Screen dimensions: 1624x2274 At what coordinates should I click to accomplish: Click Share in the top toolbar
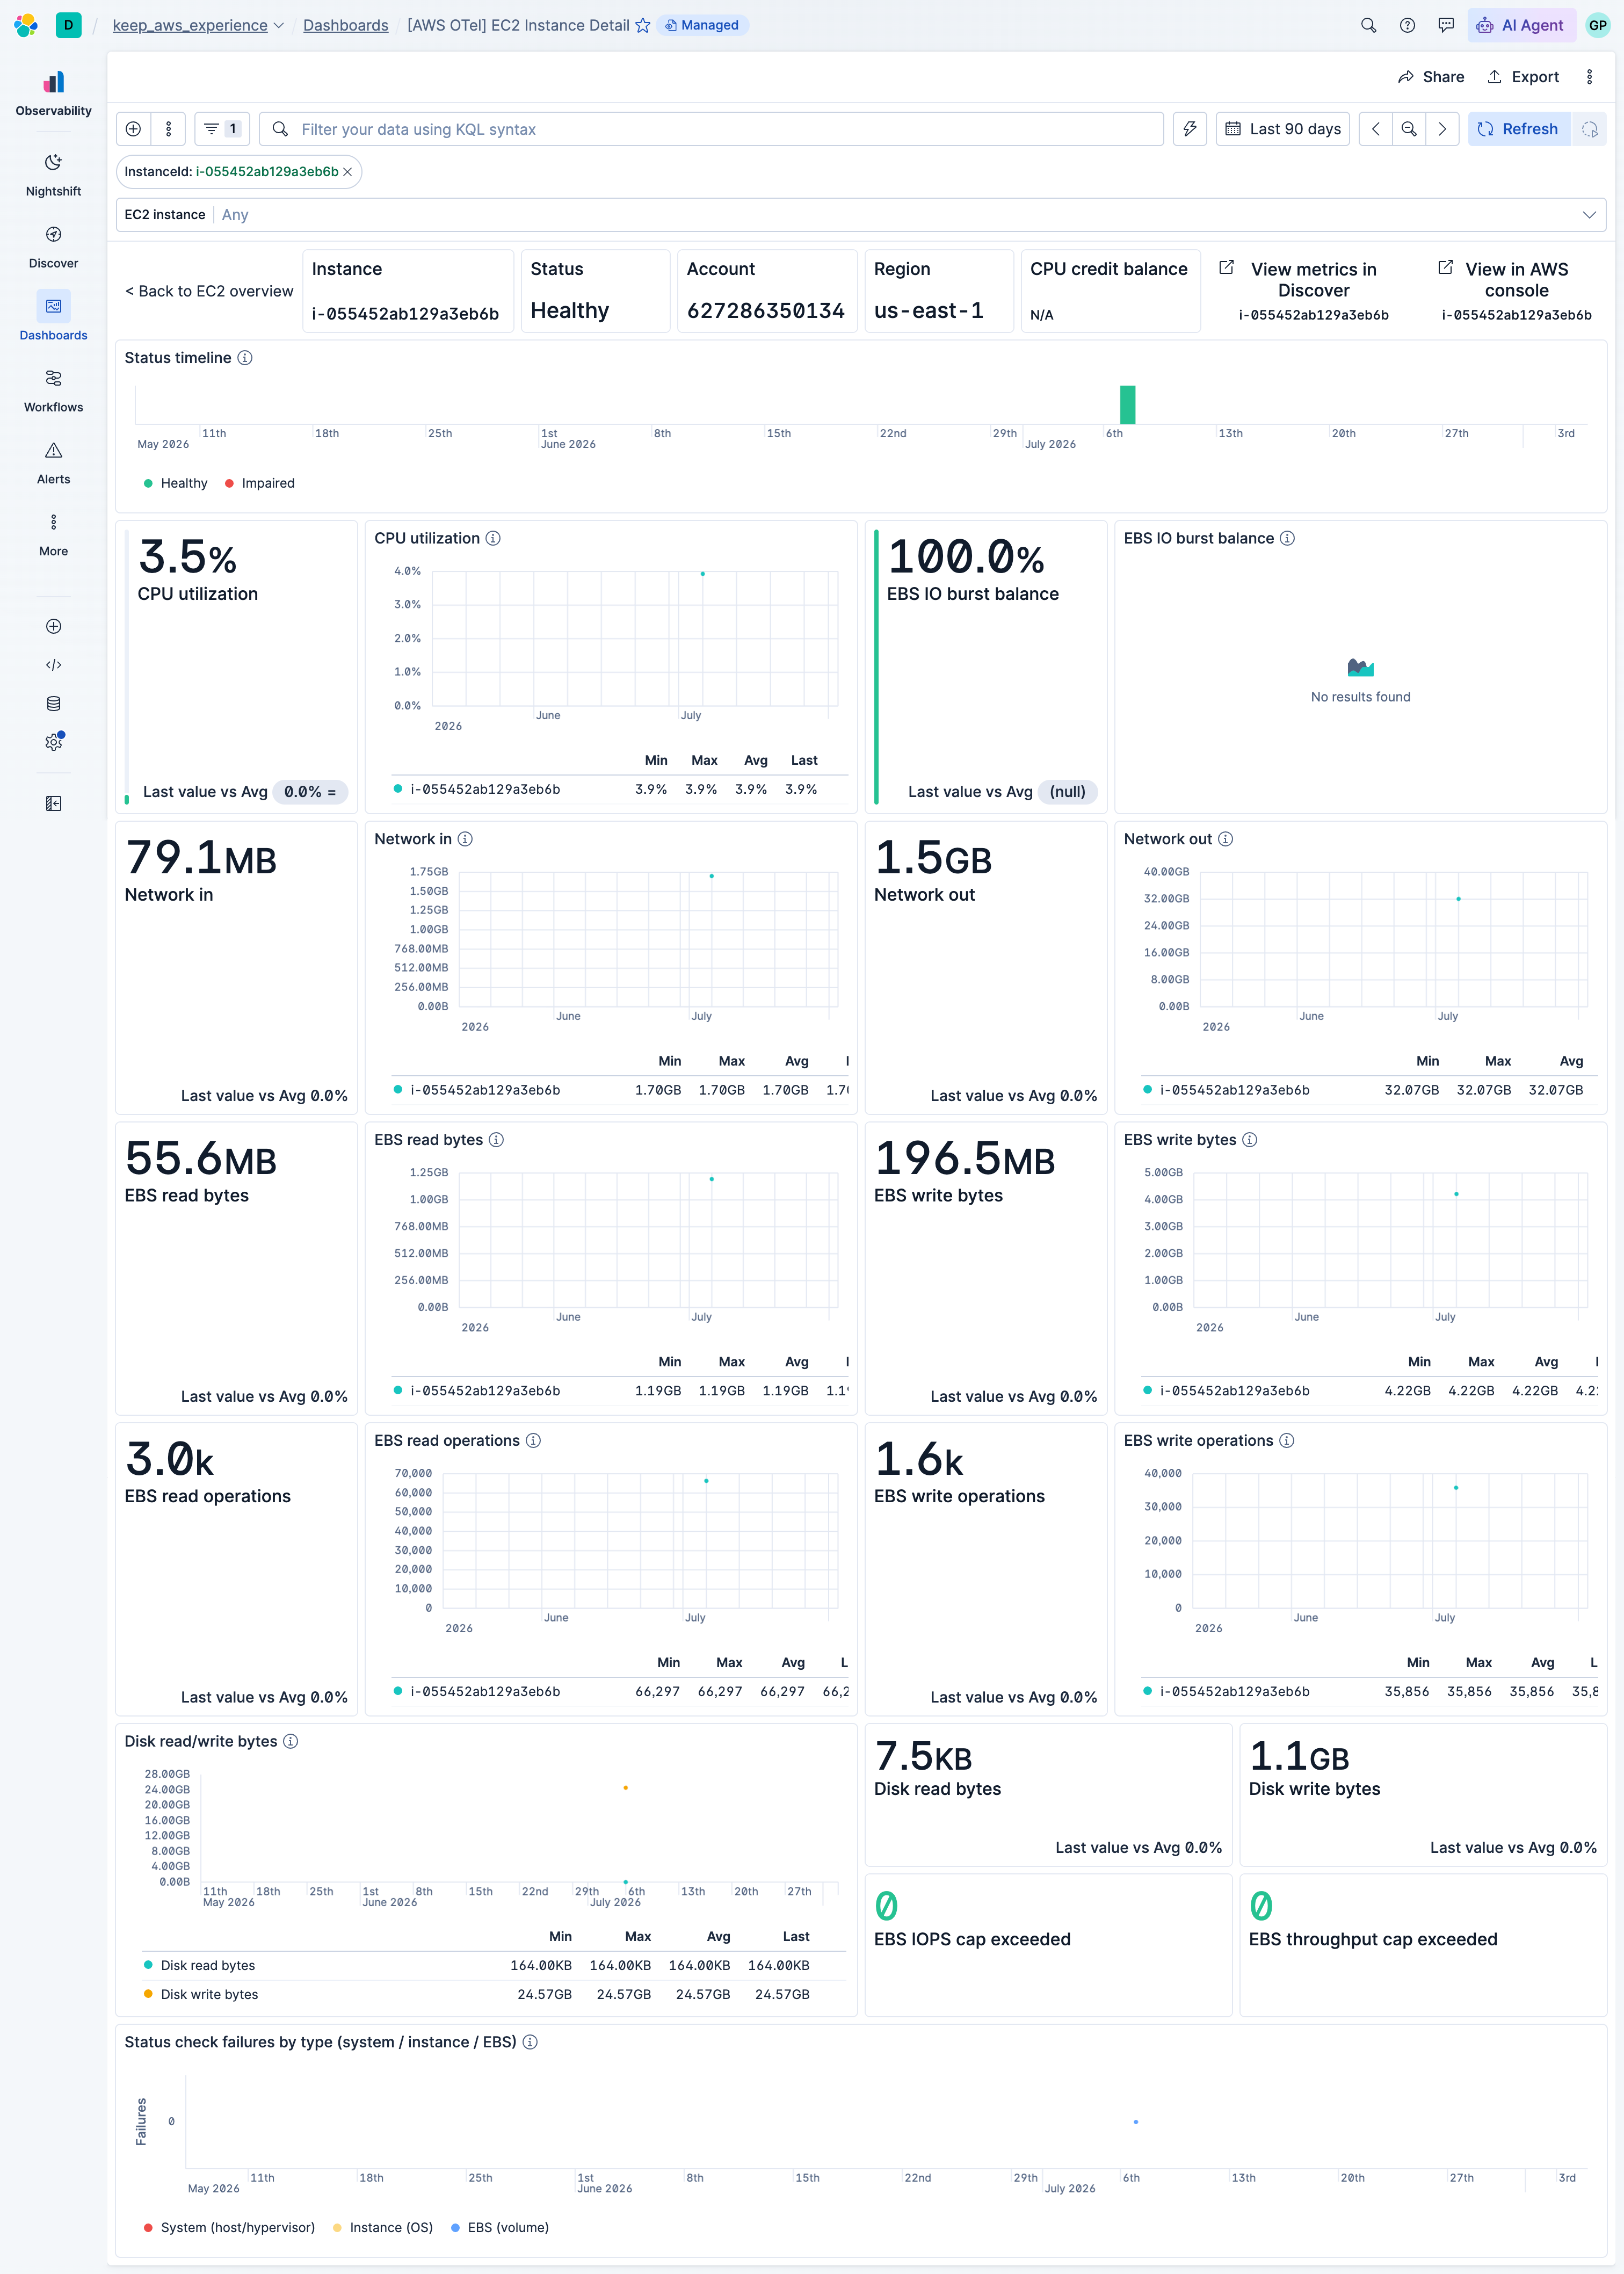[x=1431, y=77]
